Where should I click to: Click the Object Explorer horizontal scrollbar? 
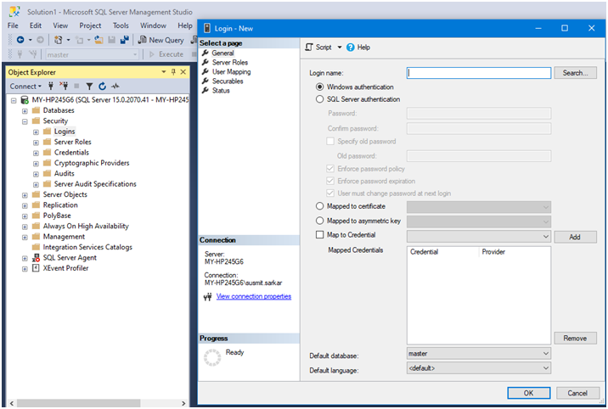tap(79, 403)
